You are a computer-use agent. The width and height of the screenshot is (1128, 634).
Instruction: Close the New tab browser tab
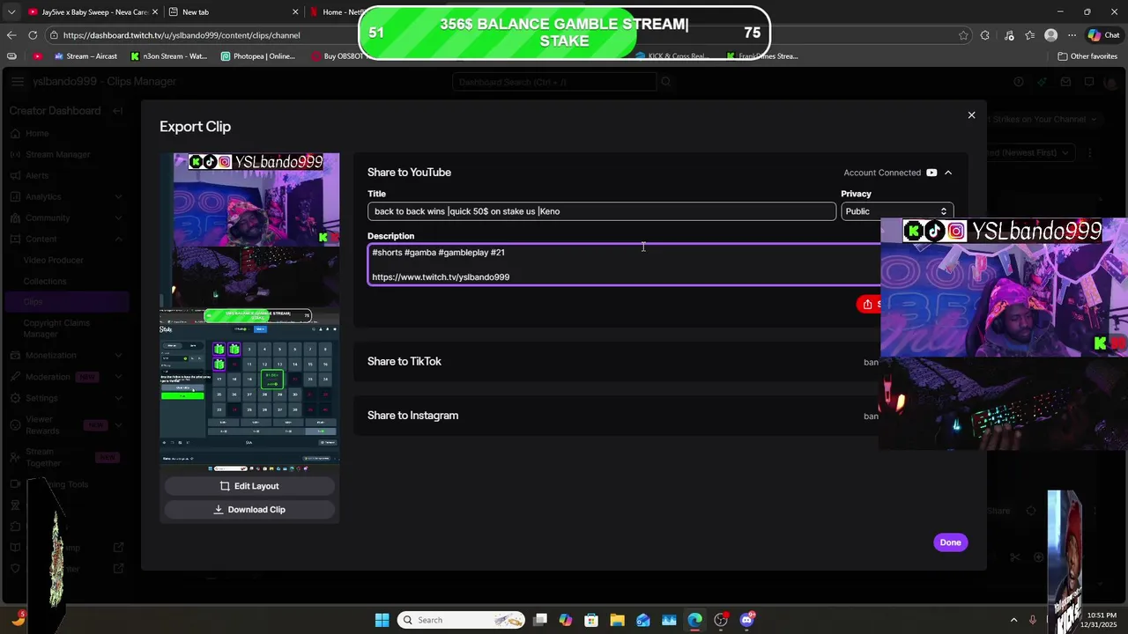click(295, 12)
